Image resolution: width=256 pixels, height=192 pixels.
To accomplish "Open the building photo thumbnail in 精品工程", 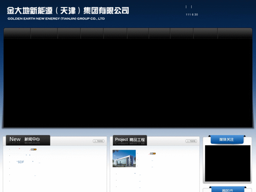I will 124,159.
